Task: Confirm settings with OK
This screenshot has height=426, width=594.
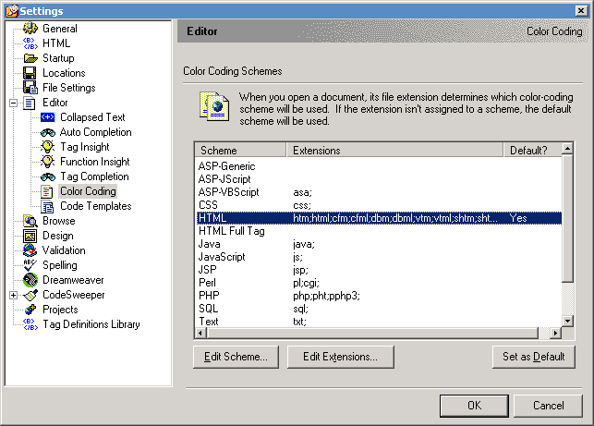Action: point(474,406)
